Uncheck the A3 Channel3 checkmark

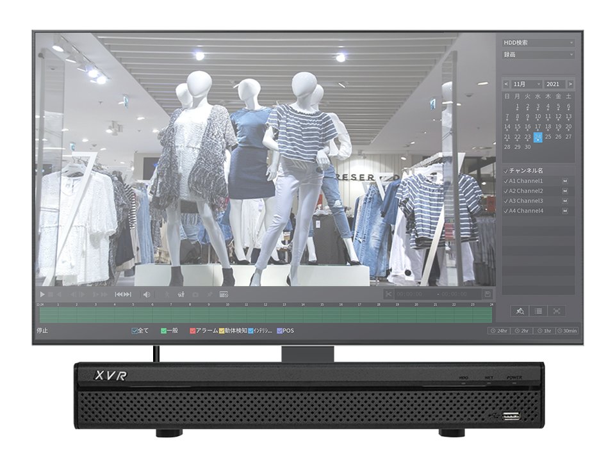(x=506, y=200)
